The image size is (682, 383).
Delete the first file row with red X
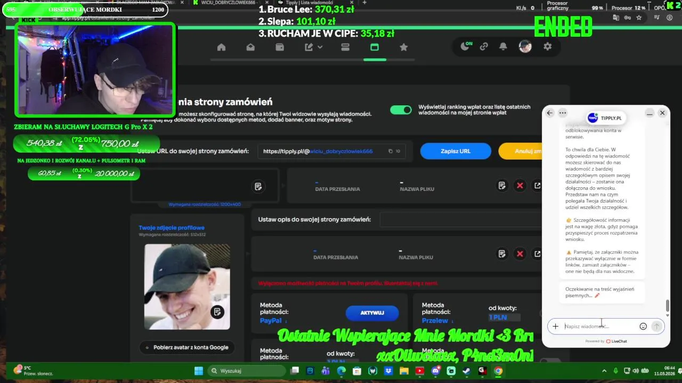point(520,186)
